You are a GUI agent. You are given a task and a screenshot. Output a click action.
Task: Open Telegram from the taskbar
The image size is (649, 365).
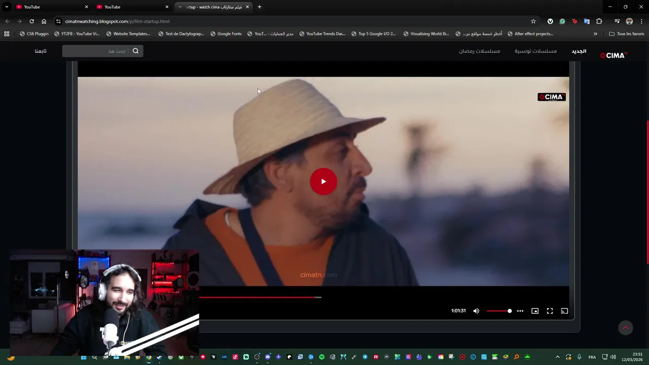(365, 357)
